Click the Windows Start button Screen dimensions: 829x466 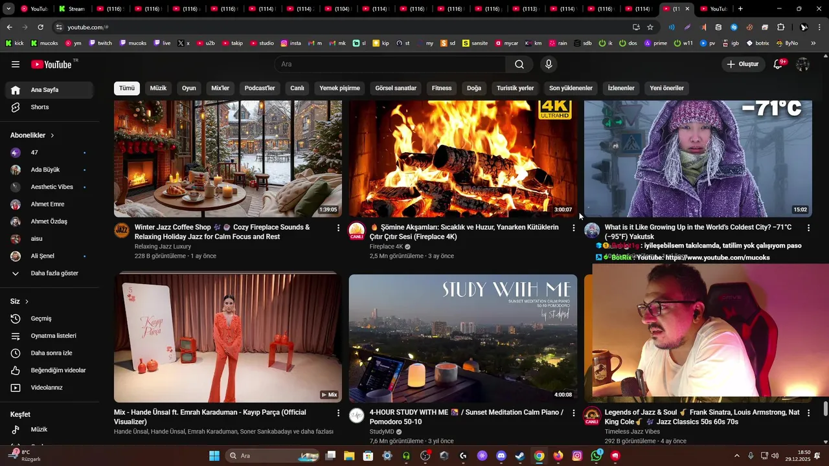tap(214, 456)
